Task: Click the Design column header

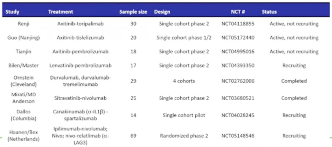Action: click(162, 12)
